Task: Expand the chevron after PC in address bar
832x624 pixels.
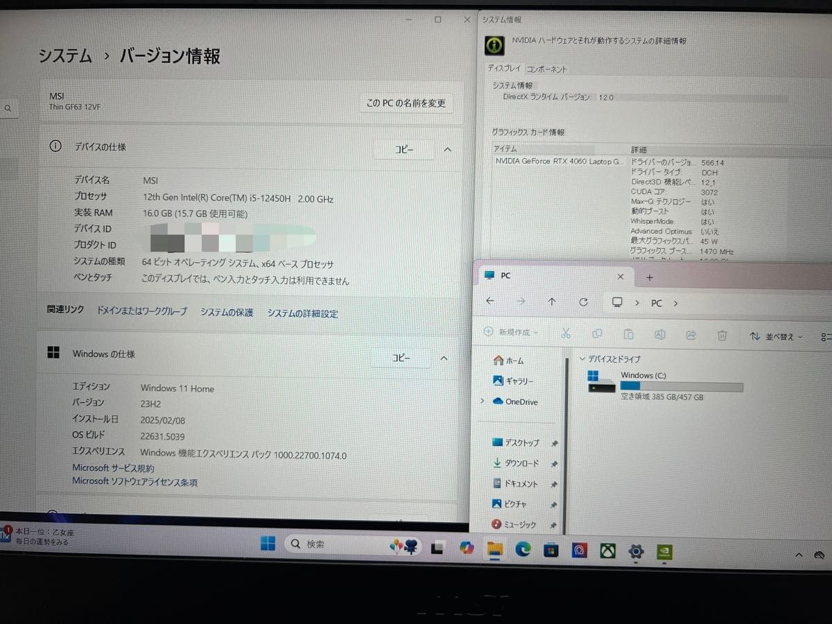Action: click(x=675, y=304)
